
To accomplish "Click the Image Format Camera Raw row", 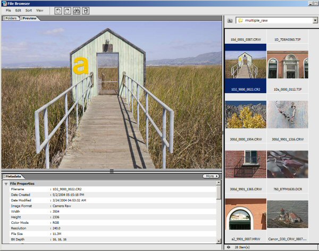I will coord(113,206).
